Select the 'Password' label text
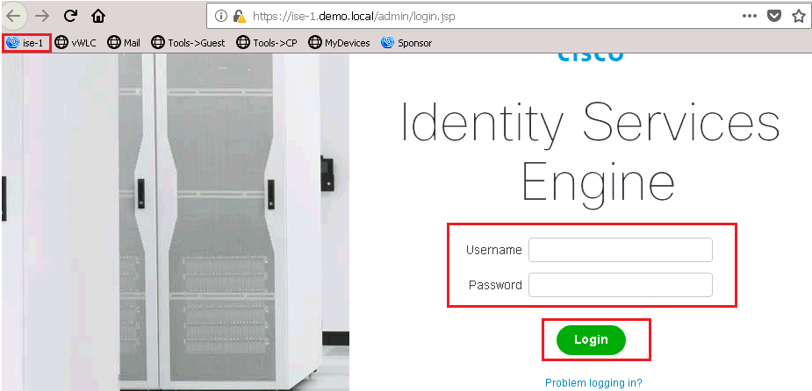This screenshot has width=812, height=391. pyautogui.click(x=495, y=285)
